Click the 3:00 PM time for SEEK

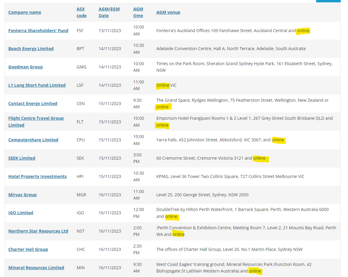[x=137, y=158]
